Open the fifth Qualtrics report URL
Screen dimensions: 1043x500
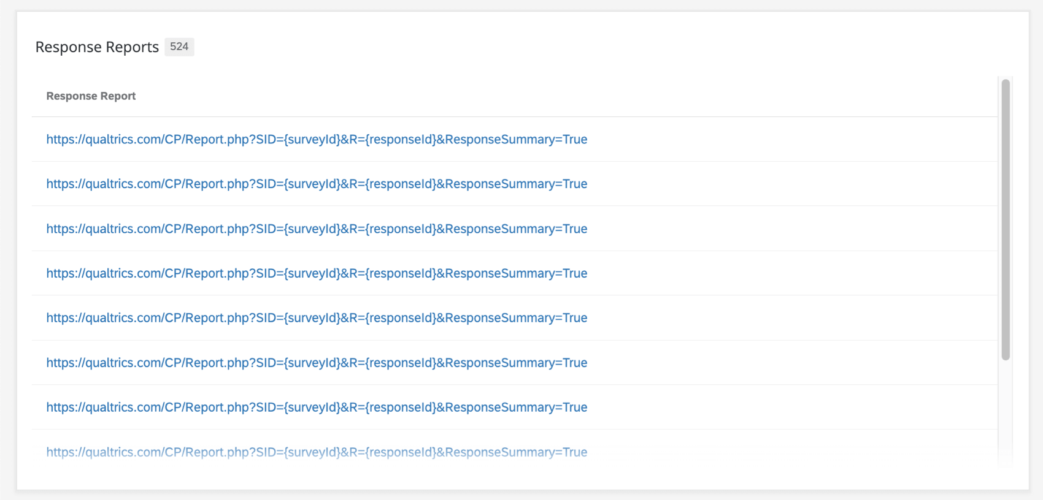(x=316, y=317)
